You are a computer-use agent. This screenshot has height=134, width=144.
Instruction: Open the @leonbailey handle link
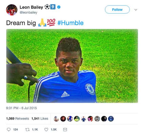(28, 13)
